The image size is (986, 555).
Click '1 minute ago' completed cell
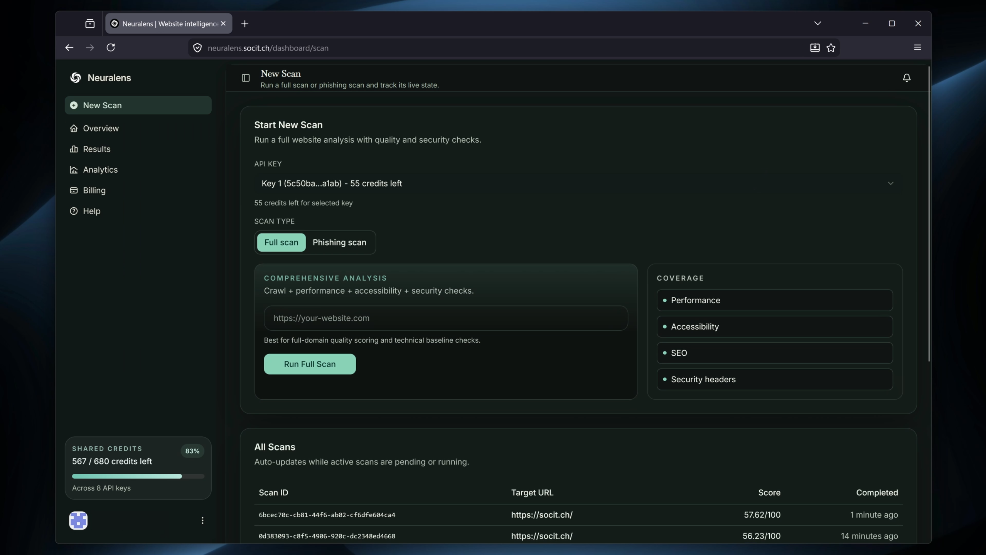[874, 515]
